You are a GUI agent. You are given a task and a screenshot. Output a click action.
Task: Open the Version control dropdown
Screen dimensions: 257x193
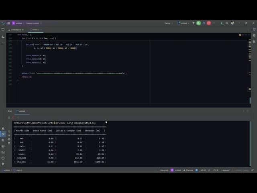34,23
